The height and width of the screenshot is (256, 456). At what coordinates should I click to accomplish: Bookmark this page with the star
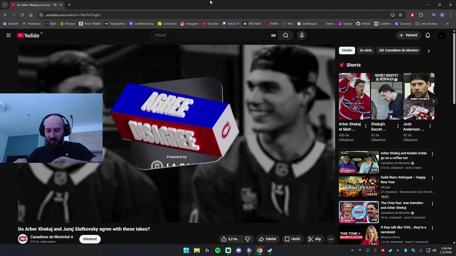tap(400, 15)
